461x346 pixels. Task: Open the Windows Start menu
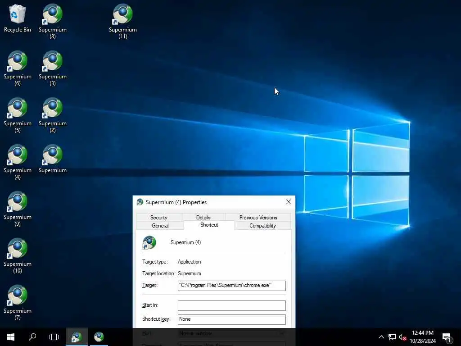click(x=11, y=337)
